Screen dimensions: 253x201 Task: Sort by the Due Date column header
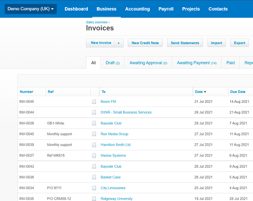238,92
